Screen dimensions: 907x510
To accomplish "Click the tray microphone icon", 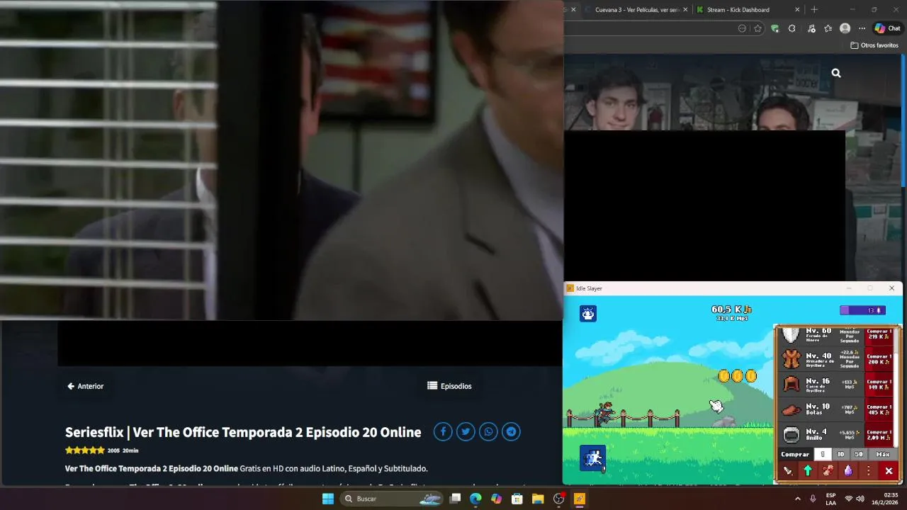I will pos(813,499).
